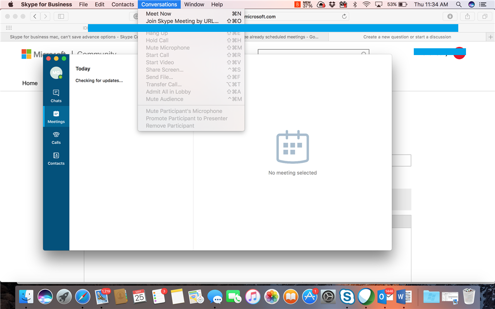Go forward in the Safari window

45,16
